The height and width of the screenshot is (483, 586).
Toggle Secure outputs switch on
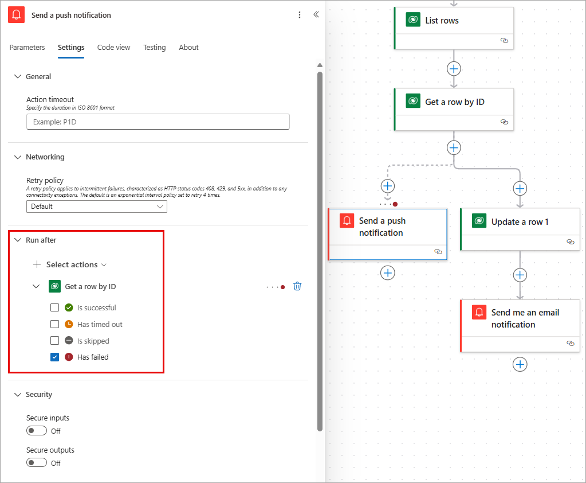pyautogui.click(x=37, y=463)
